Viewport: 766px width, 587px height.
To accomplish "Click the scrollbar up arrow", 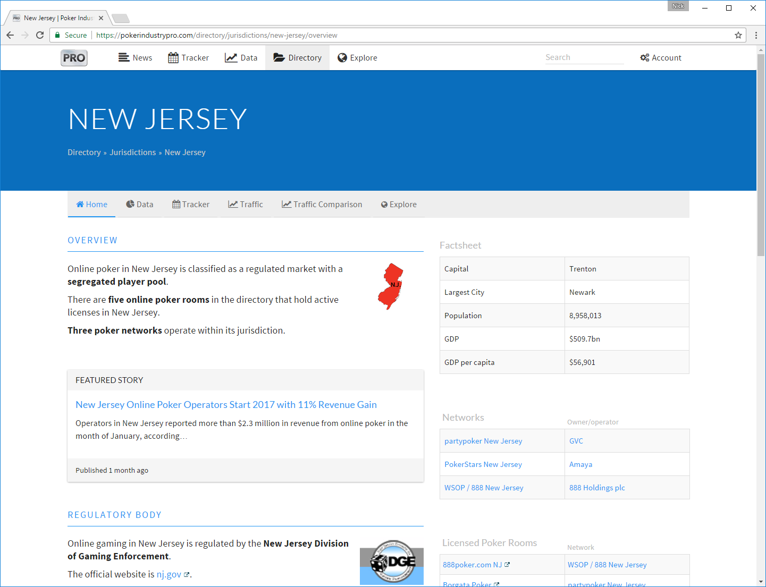I will coord(761,49).
